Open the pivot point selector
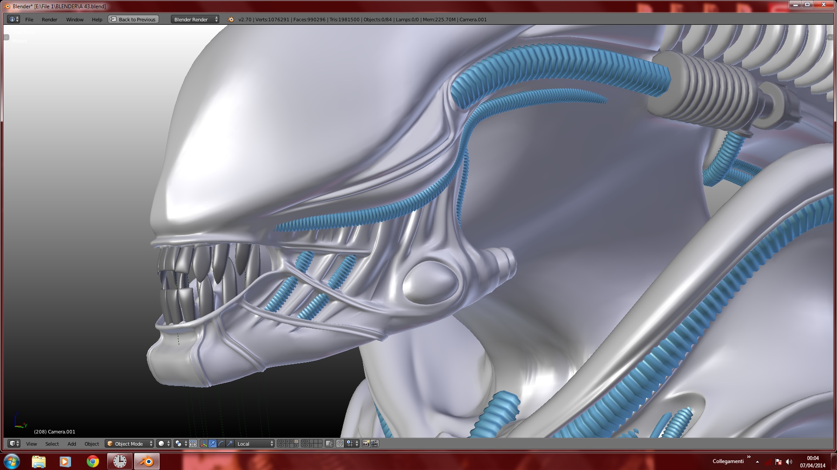Viewport: 837px width, 470px height. coord(181,443)
